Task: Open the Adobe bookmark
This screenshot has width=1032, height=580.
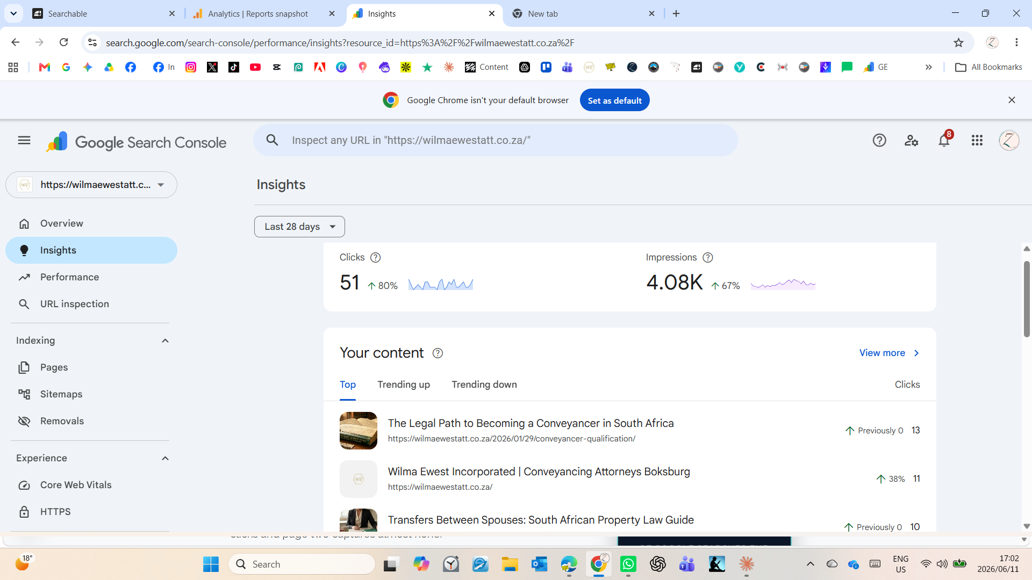Action: click(x=320, y=67)
